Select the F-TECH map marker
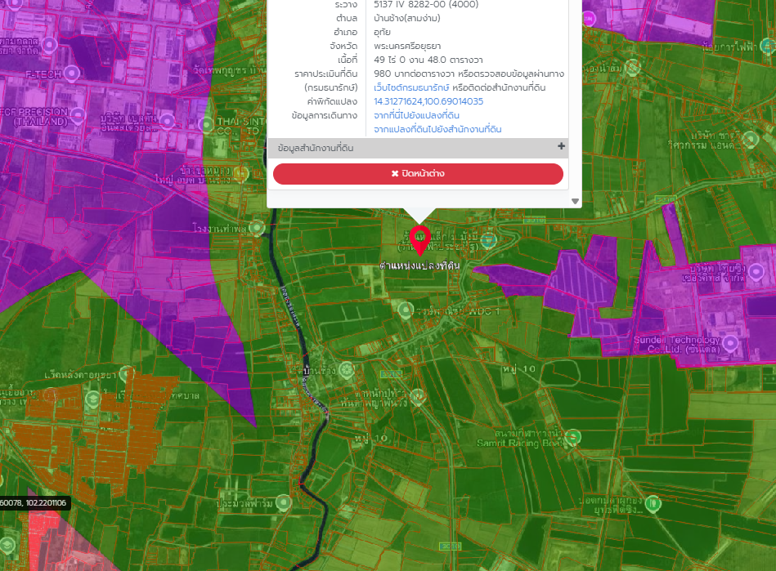The height and width of the screenshot is (571, 776). [x=72, y=74]
